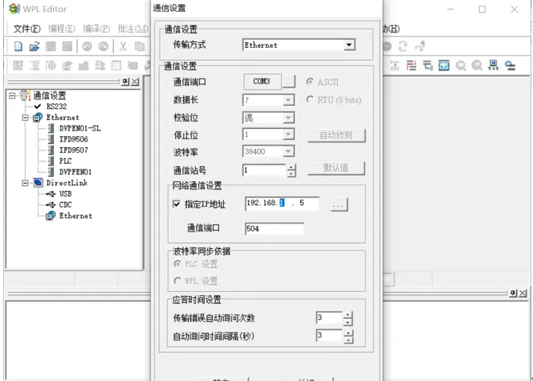Open the 校验位 dropdown
This screenshot has height=381, width=533.
point(288,118)
